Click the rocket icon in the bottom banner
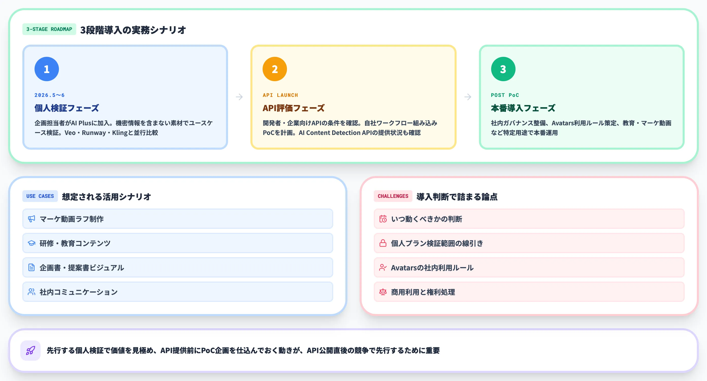707x381 pixels. 30,350
